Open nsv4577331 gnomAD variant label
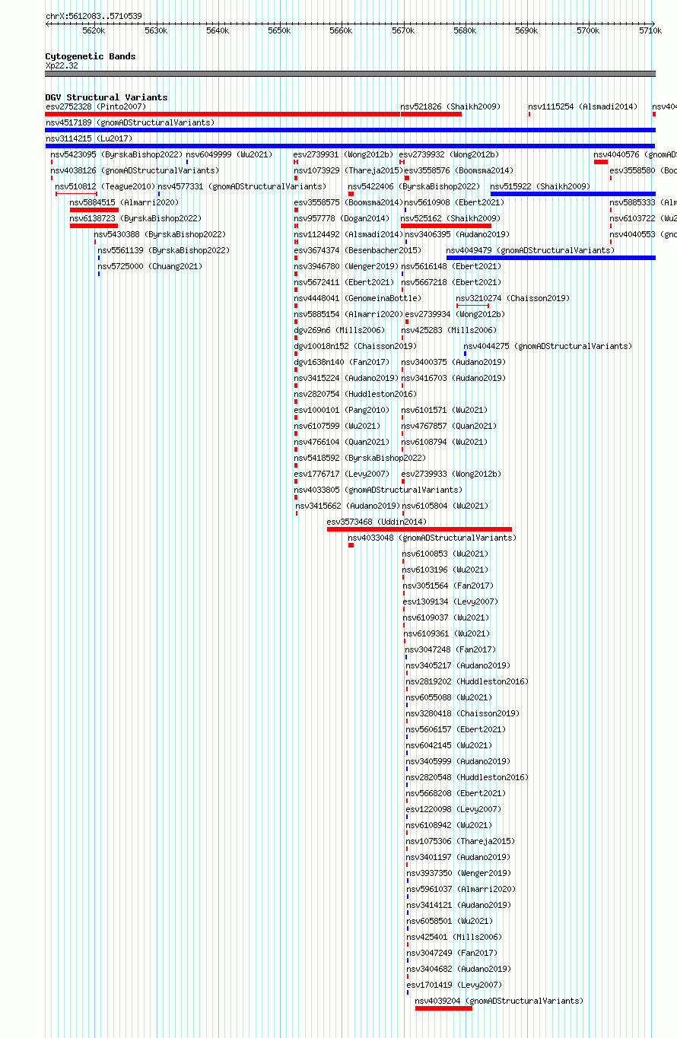The width and height of the screenshot is (677, 1038). (242, 186)
